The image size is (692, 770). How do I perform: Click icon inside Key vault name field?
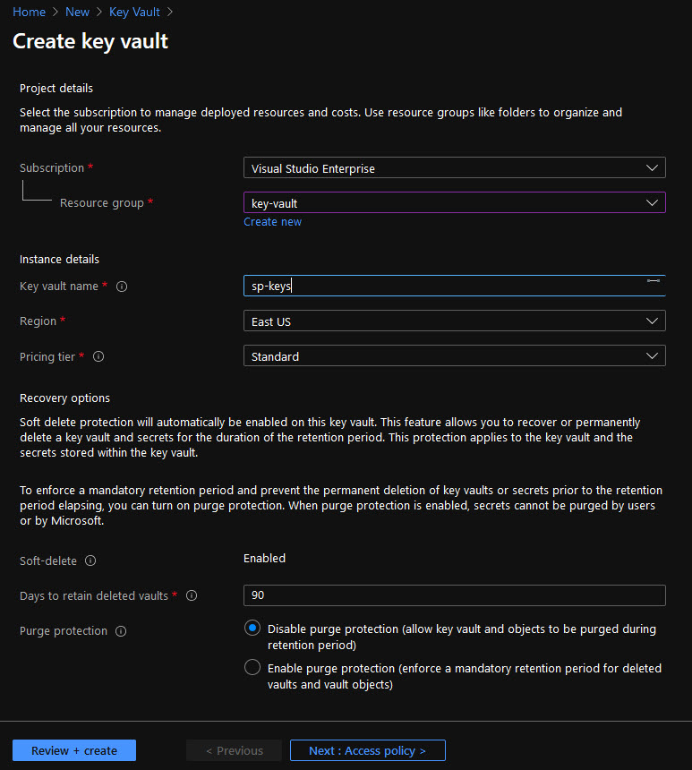(654, 281)
